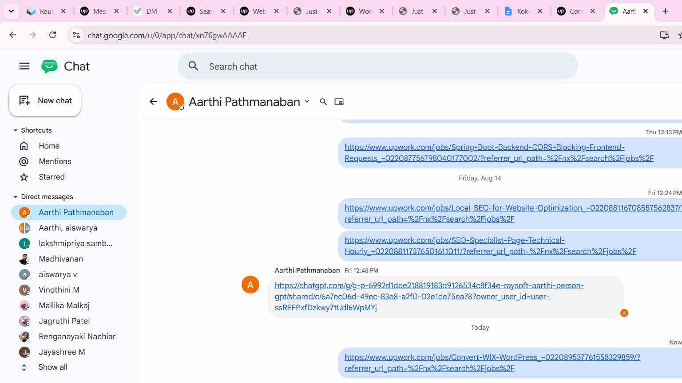
Task: Open the browser tab search dropdown
Action: (x=11, y=11)
